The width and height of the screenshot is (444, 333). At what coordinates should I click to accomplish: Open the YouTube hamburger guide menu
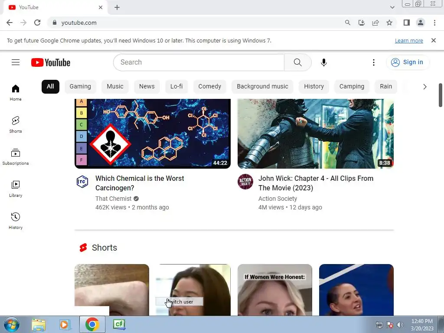[x=16, y=62]
